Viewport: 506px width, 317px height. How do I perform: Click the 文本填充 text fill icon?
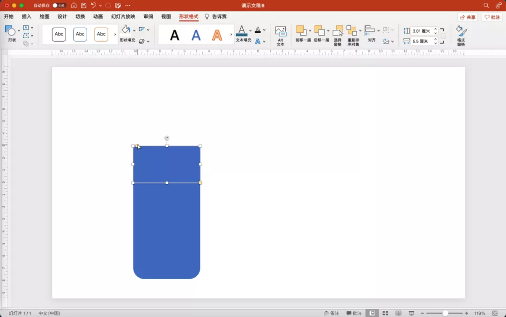242,31
